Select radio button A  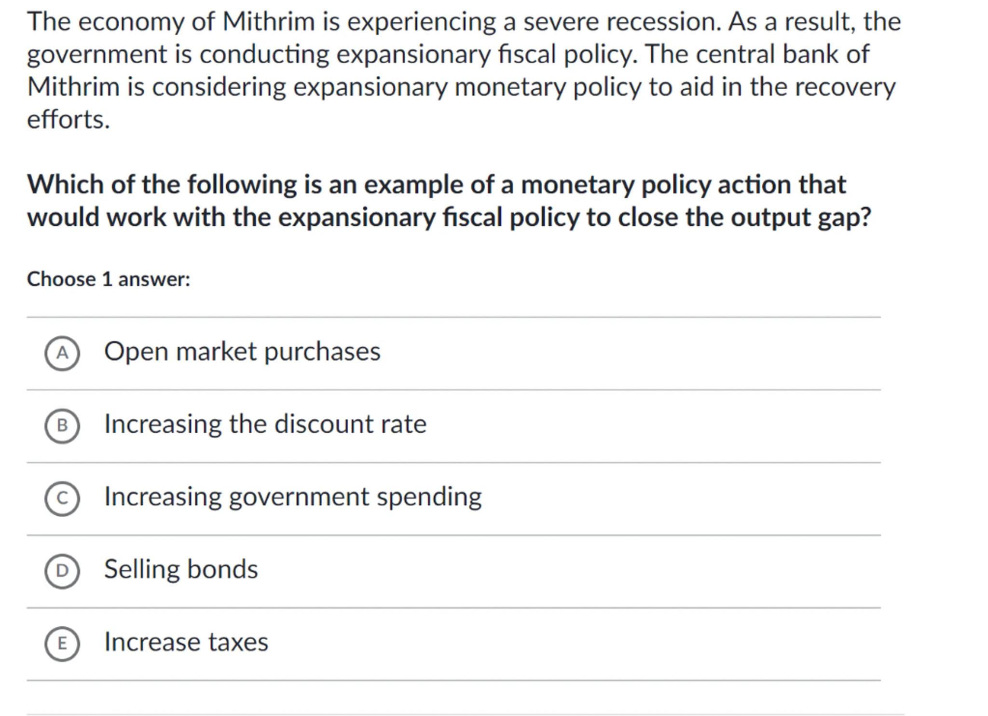click(x=62, y=354)
